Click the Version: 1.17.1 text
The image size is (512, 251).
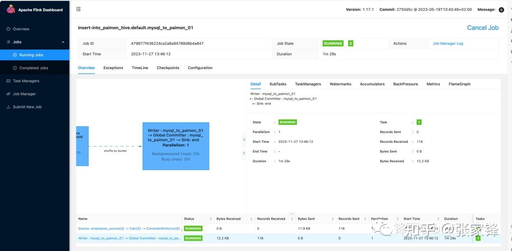(360, 10)
